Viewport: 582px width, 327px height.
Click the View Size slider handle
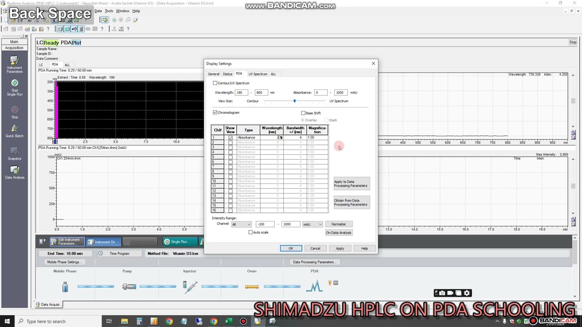pos(294,101)
